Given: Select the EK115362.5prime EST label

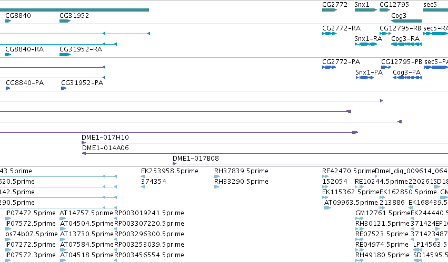Looking at the screenshot, I should pyautogui.click(x=351, y=192).
